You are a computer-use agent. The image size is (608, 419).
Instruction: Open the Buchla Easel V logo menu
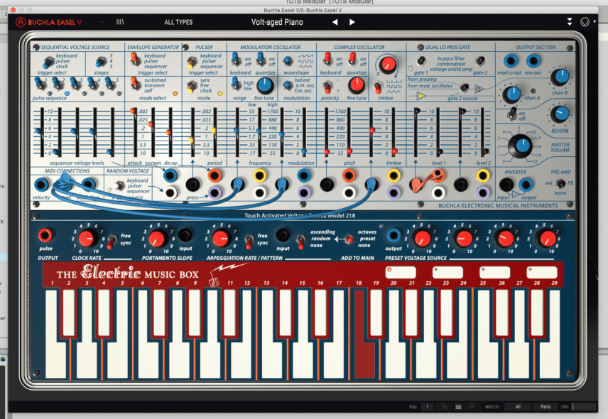[x=49, y=22]
